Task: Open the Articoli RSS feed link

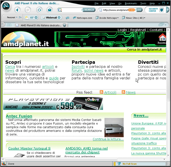Action: coord(110,92)
